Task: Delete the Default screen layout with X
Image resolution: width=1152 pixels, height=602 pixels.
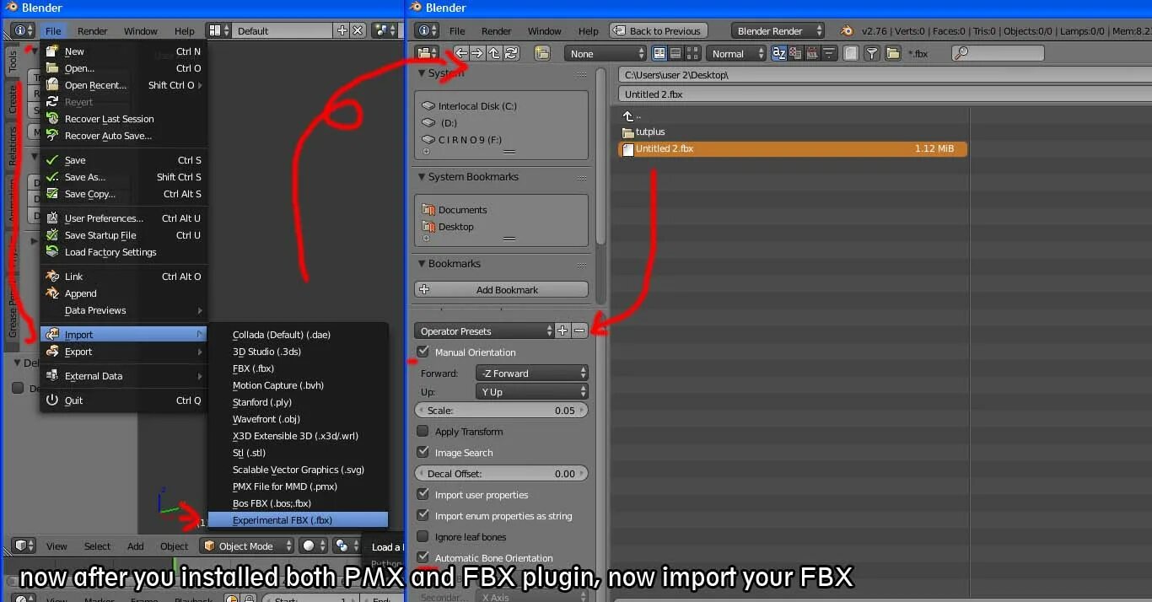Action: tap(358, 30)
